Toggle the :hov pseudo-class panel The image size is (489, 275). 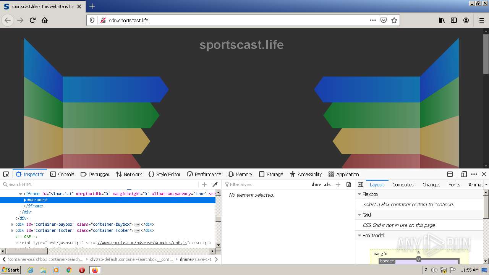click(x=316, y=184)
